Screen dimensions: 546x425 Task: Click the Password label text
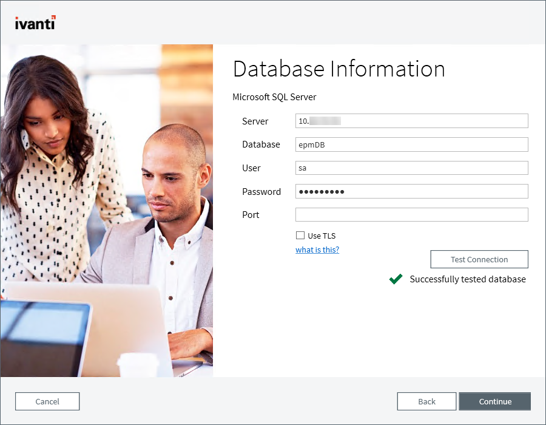click(x=261, y=191)
